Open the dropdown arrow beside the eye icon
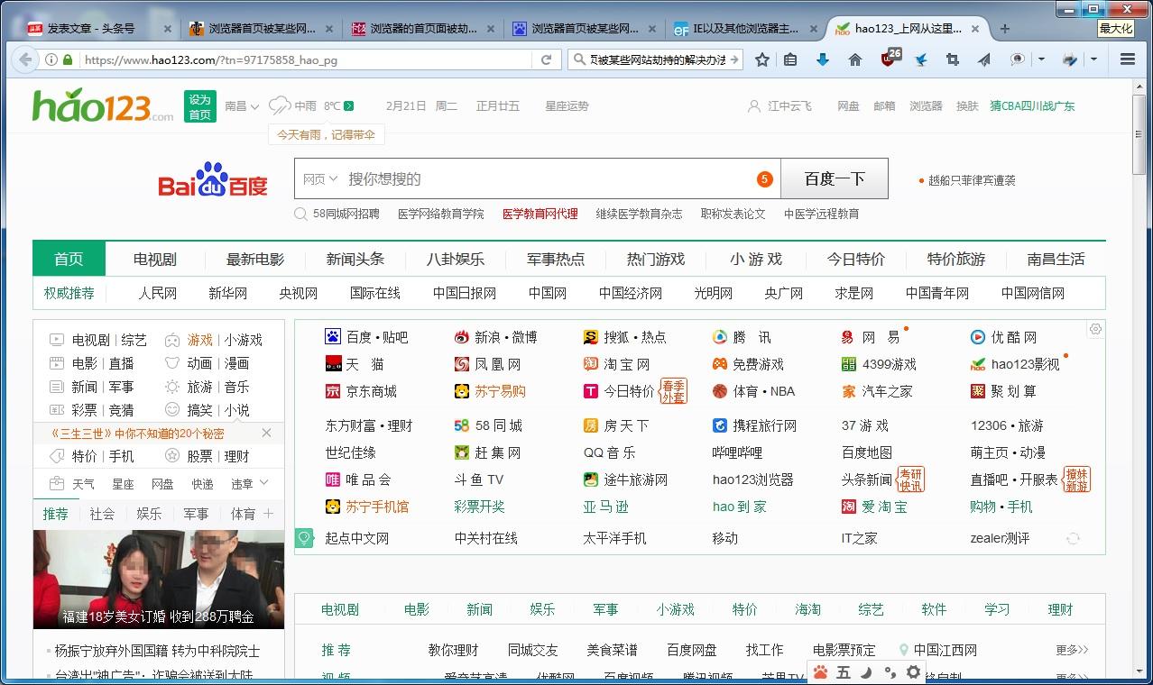 click(1040, 59)
